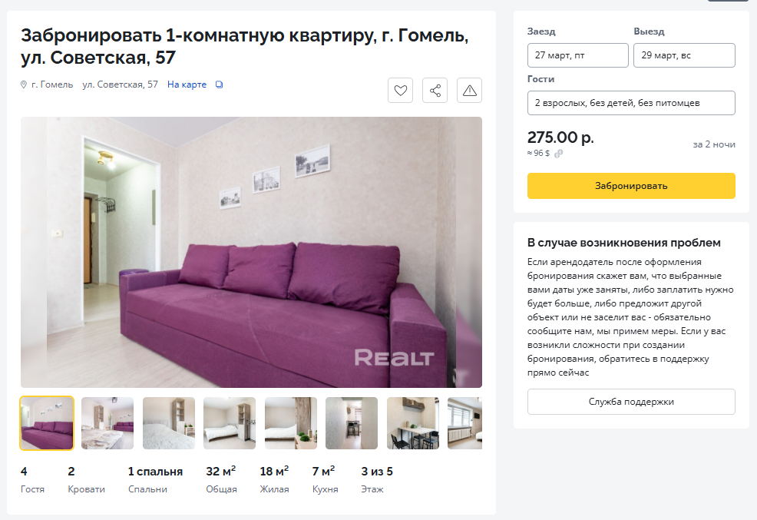The width and height of the screenshot is (757, 520).
Task: Select third thumbnail showing bed close-up
Action: 168,423
